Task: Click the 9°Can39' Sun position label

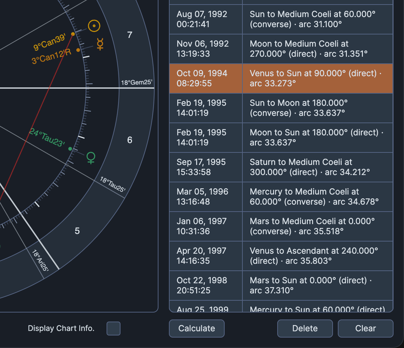Action: coord(49,42)
